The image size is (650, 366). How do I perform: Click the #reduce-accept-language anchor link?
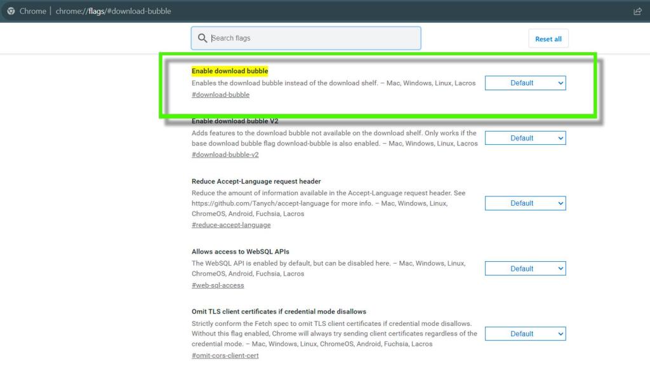coord(231,225)
